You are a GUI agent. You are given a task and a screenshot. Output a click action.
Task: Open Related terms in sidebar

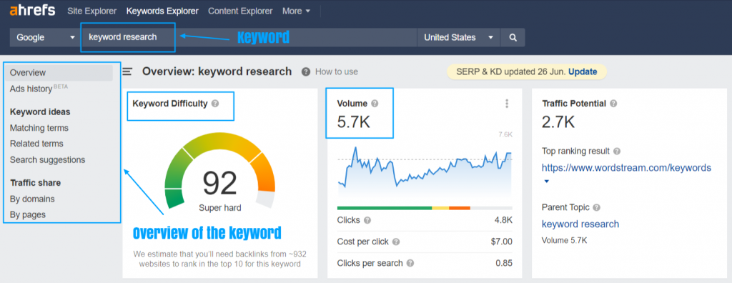click(x=36, y=144)
